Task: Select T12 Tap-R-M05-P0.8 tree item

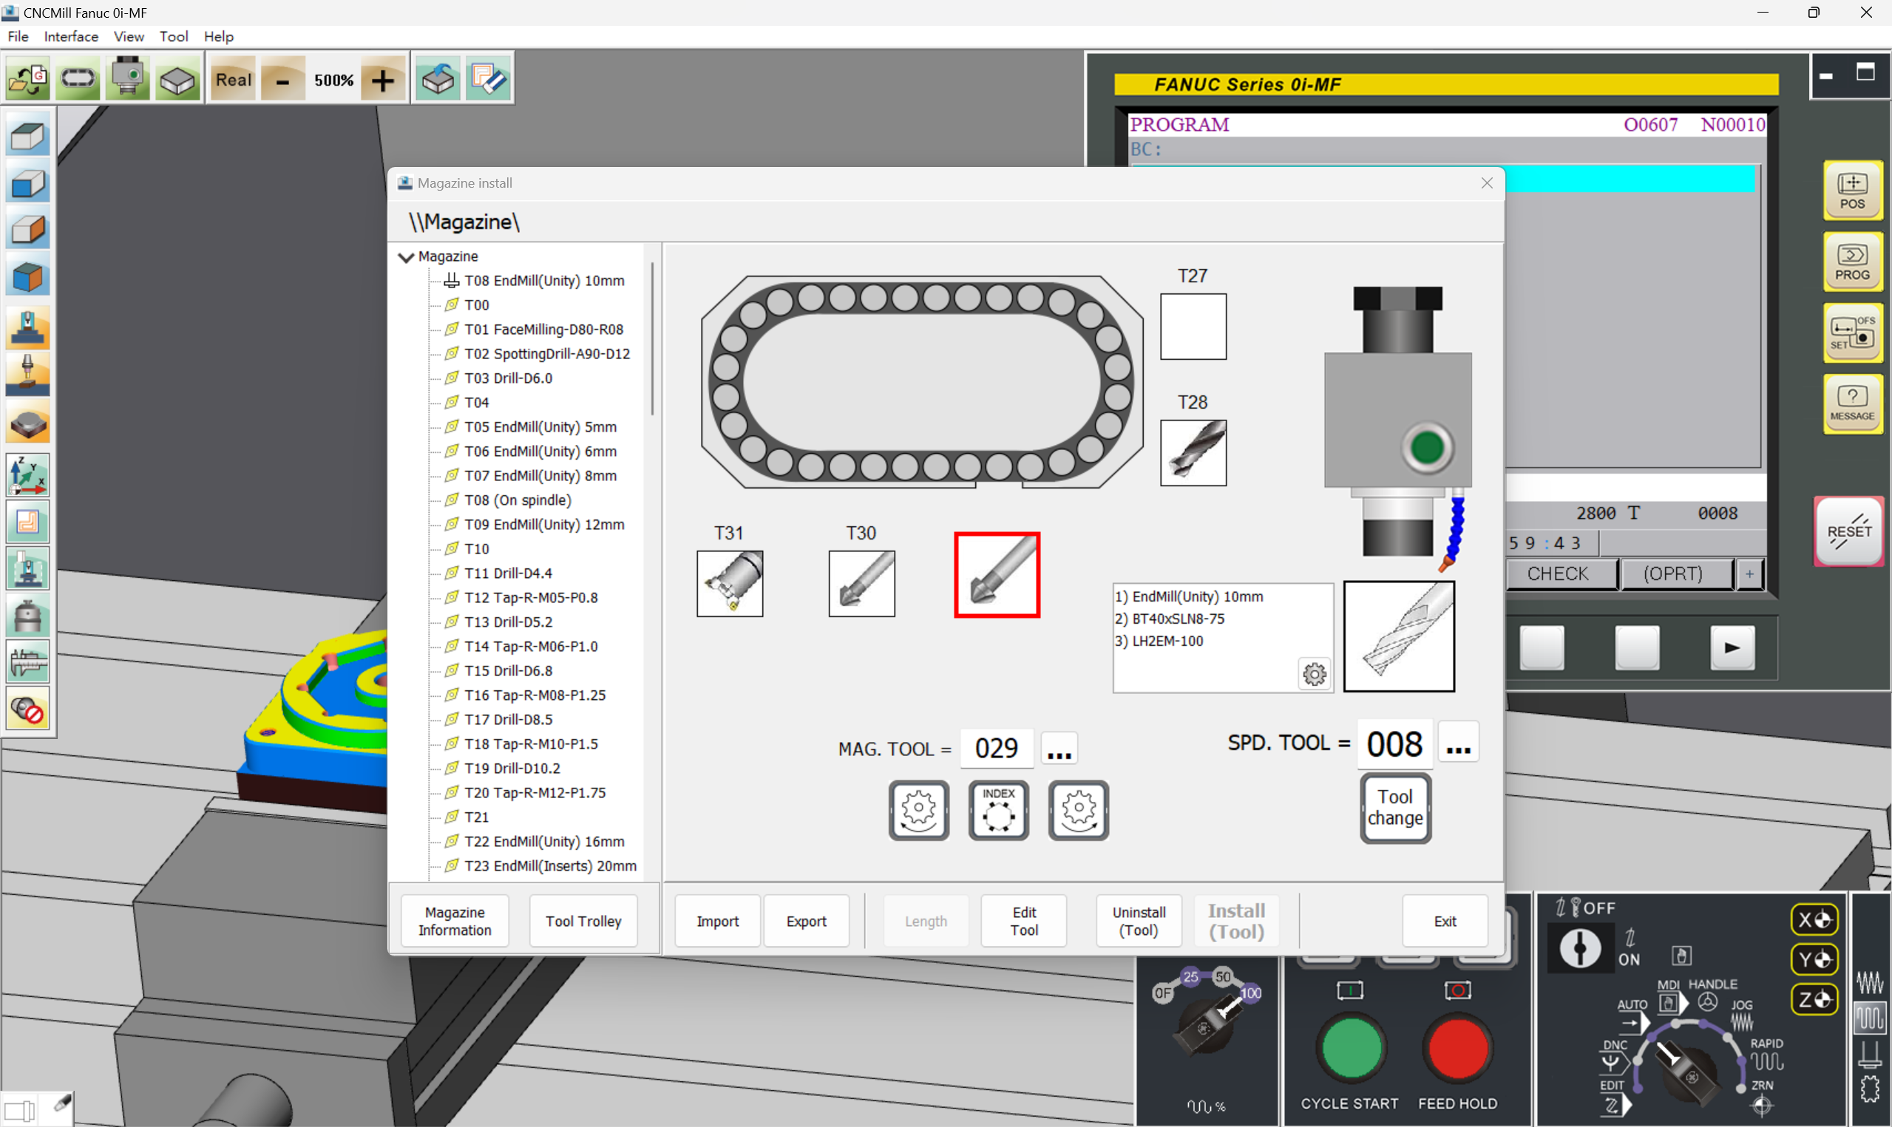Action: [531, 598]
